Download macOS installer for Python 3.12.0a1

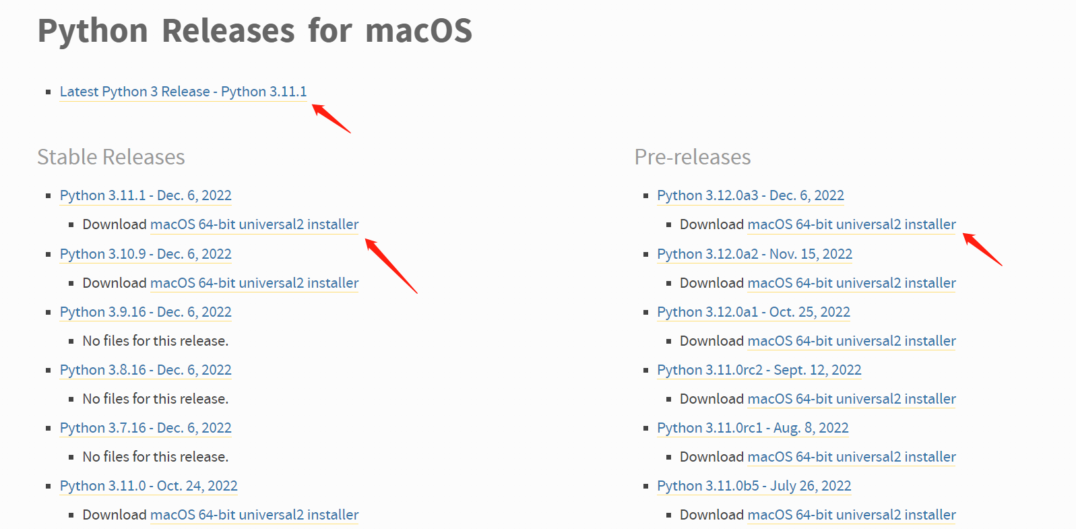[851, 341]
